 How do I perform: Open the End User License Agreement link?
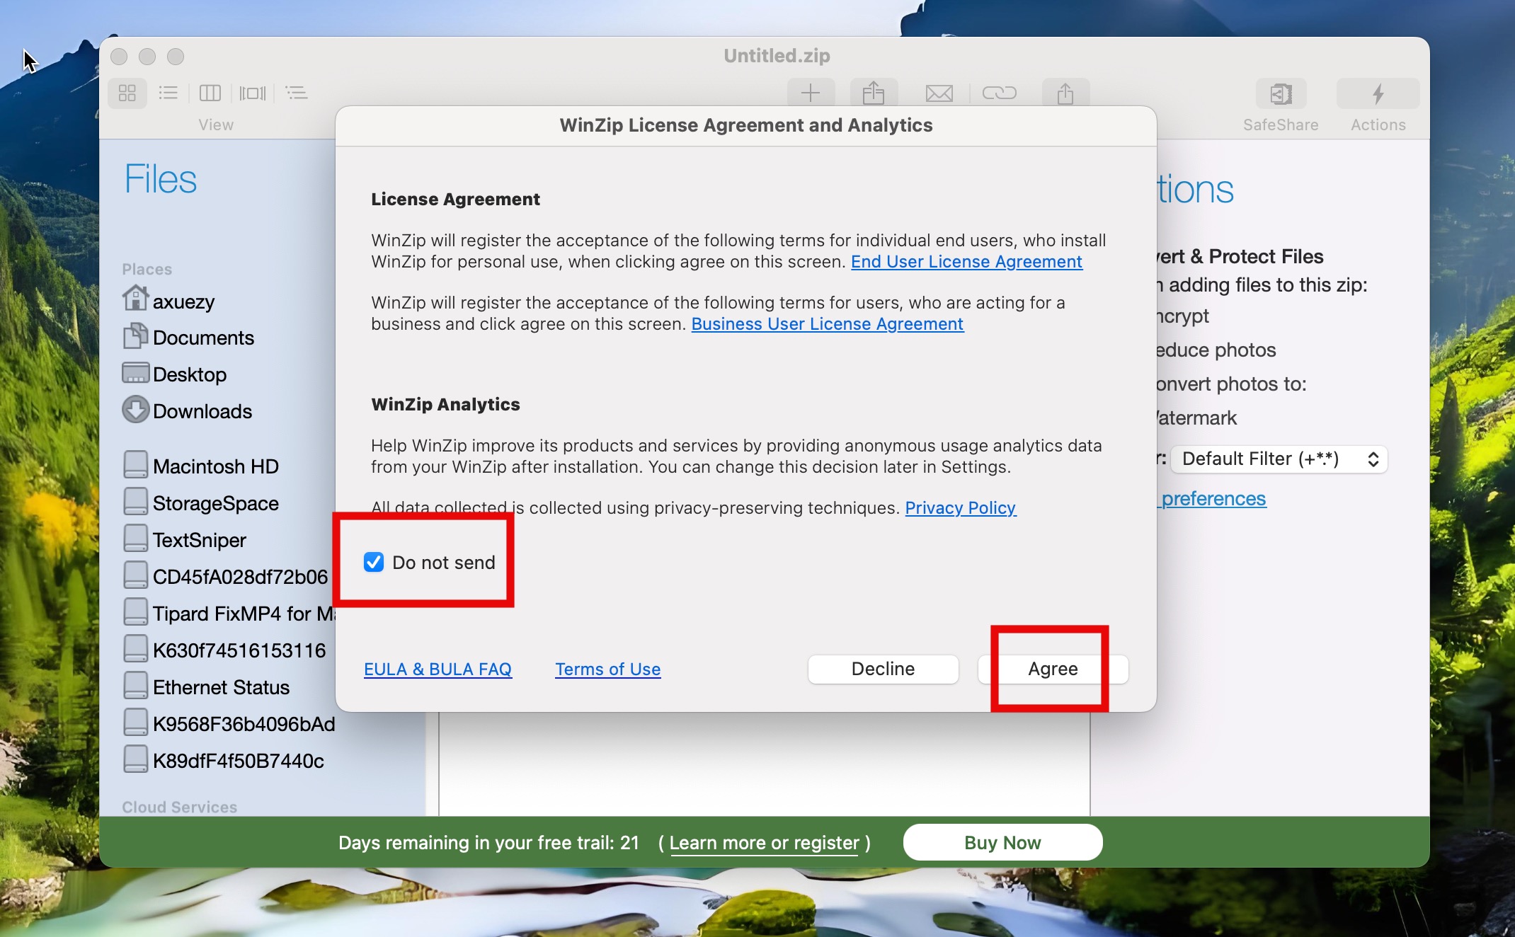point(966,262)
